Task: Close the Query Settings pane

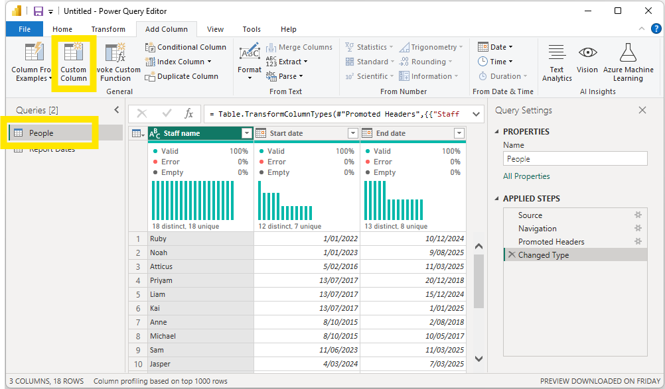Action: (x=642, y=110)
